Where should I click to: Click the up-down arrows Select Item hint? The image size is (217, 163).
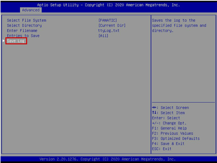pos(168,113)
